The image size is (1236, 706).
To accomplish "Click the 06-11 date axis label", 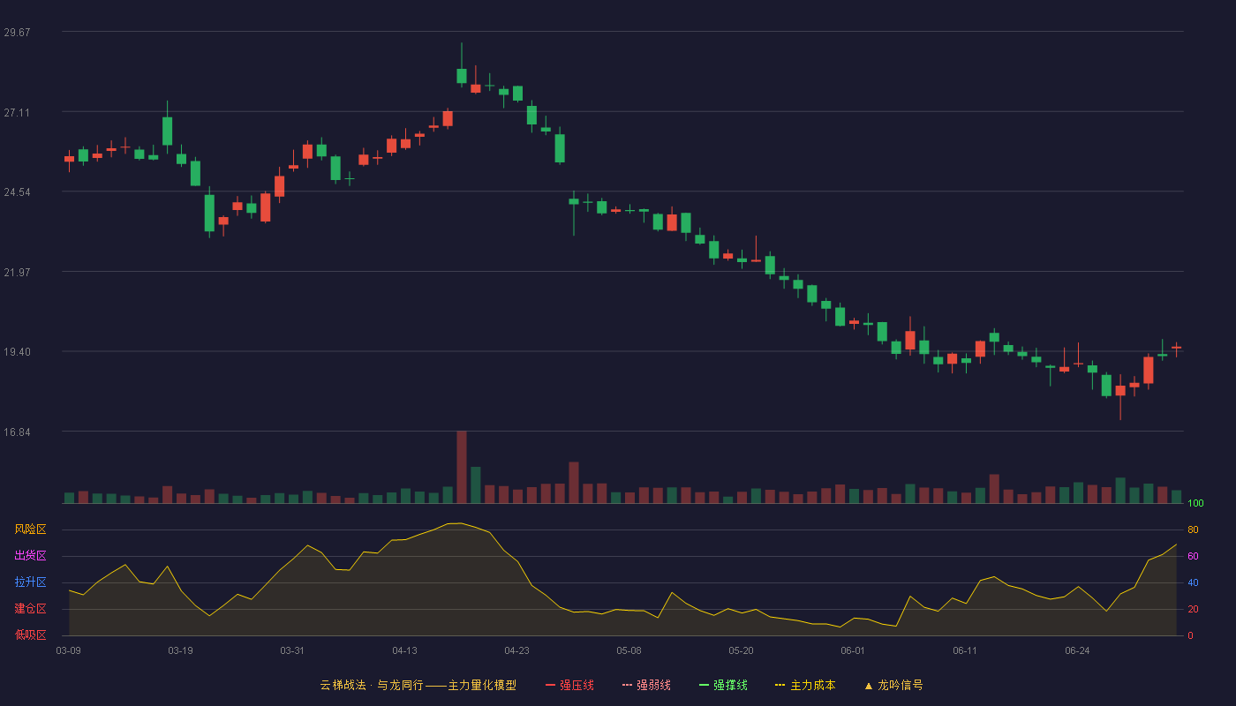I will [x=965, y=650].
